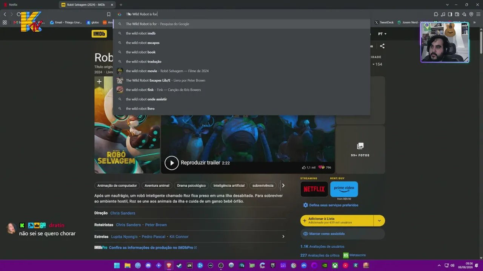Toggle Marcar como assistido

(x=343, y=234)
